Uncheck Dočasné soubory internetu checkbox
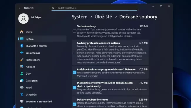This screenshot has height=108, width=191. tap(74, 104)
